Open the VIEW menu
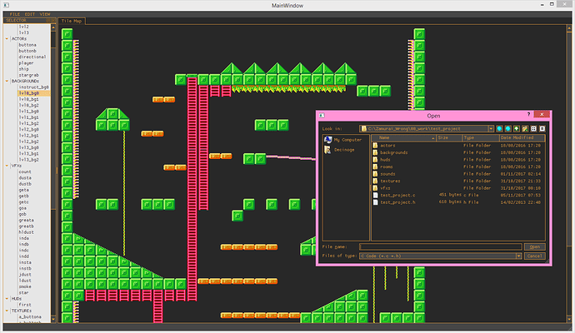 coord(45,14)
